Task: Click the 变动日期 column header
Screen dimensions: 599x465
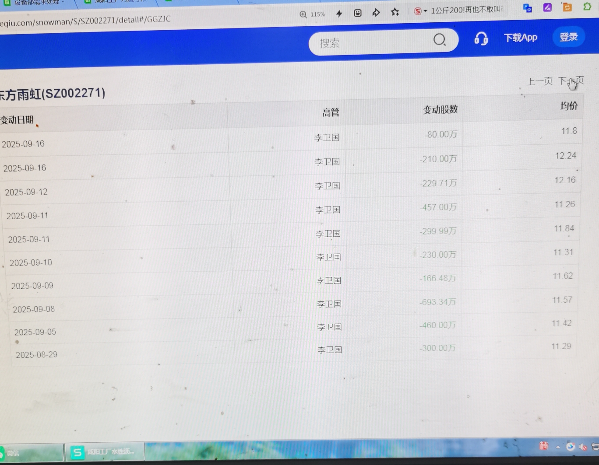Action: coord(17,120)
